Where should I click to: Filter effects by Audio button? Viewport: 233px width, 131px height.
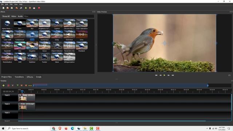tap(20, 16)
